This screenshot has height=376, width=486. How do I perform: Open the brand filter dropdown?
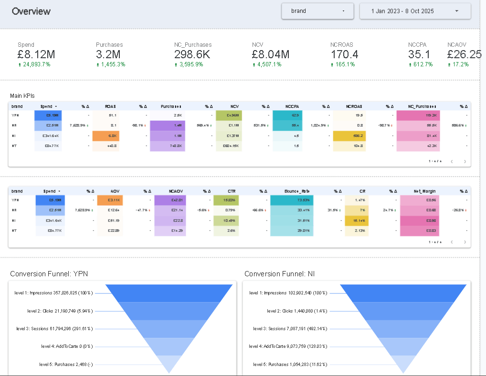click(317, 11)
